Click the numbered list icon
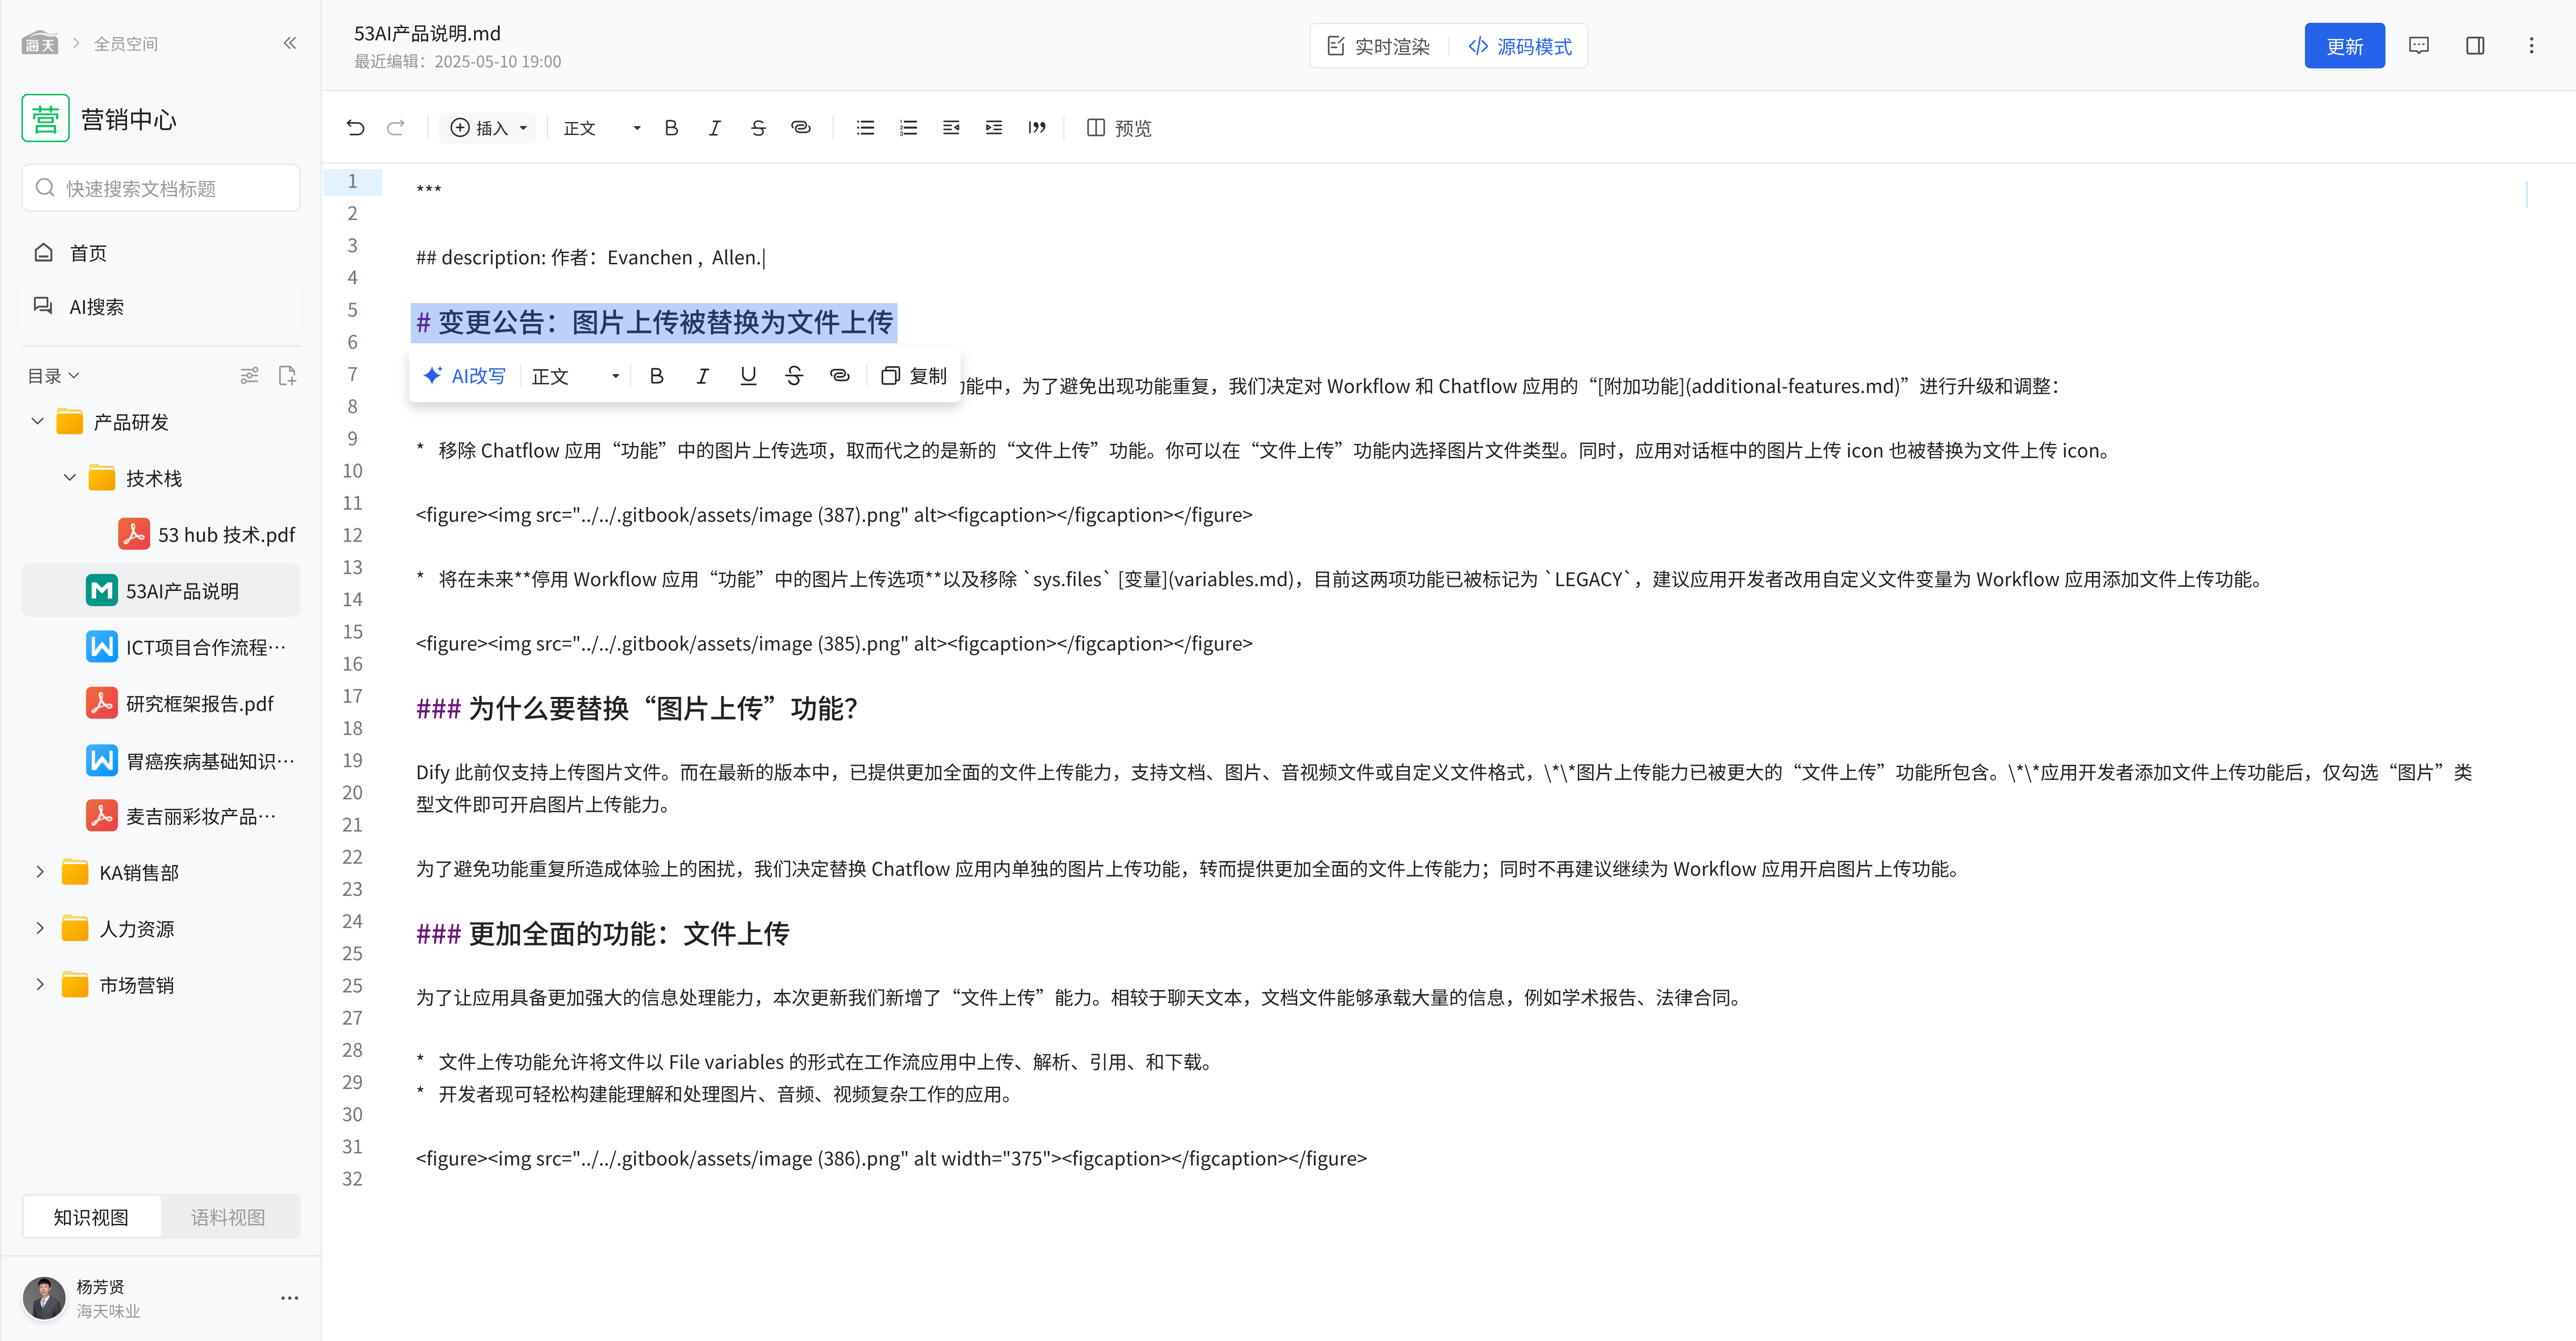Screen dimensions: 2576x1341 tap(908, 128)
